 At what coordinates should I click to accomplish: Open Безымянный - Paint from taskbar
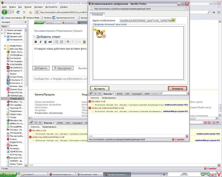click(89, 174)
